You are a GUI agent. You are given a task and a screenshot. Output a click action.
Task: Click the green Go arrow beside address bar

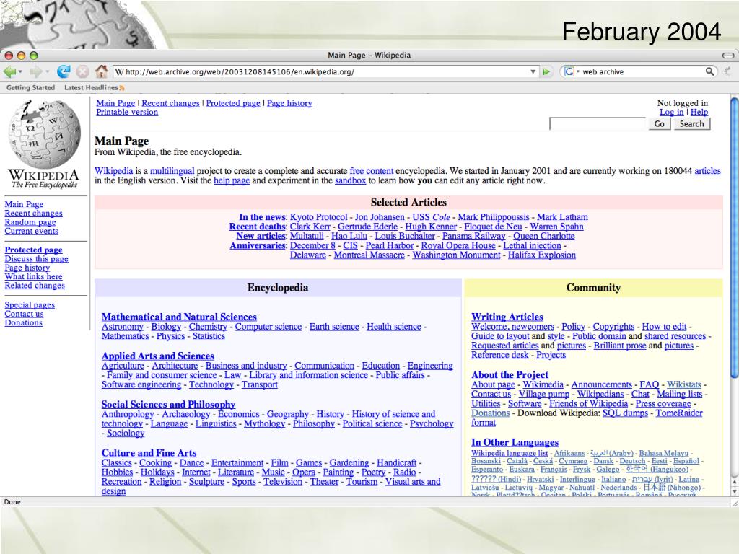(546, 71)
